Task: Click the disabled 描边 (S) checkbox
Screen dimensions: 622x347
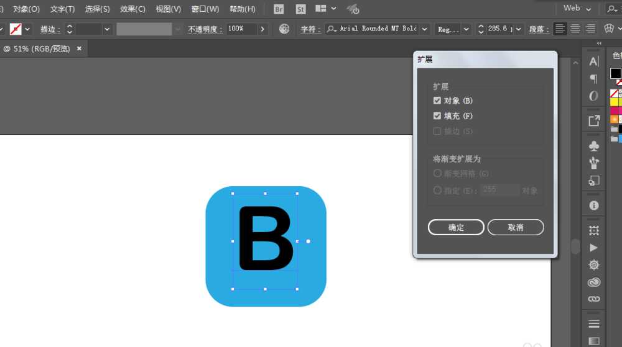Action: coord(437,131)
